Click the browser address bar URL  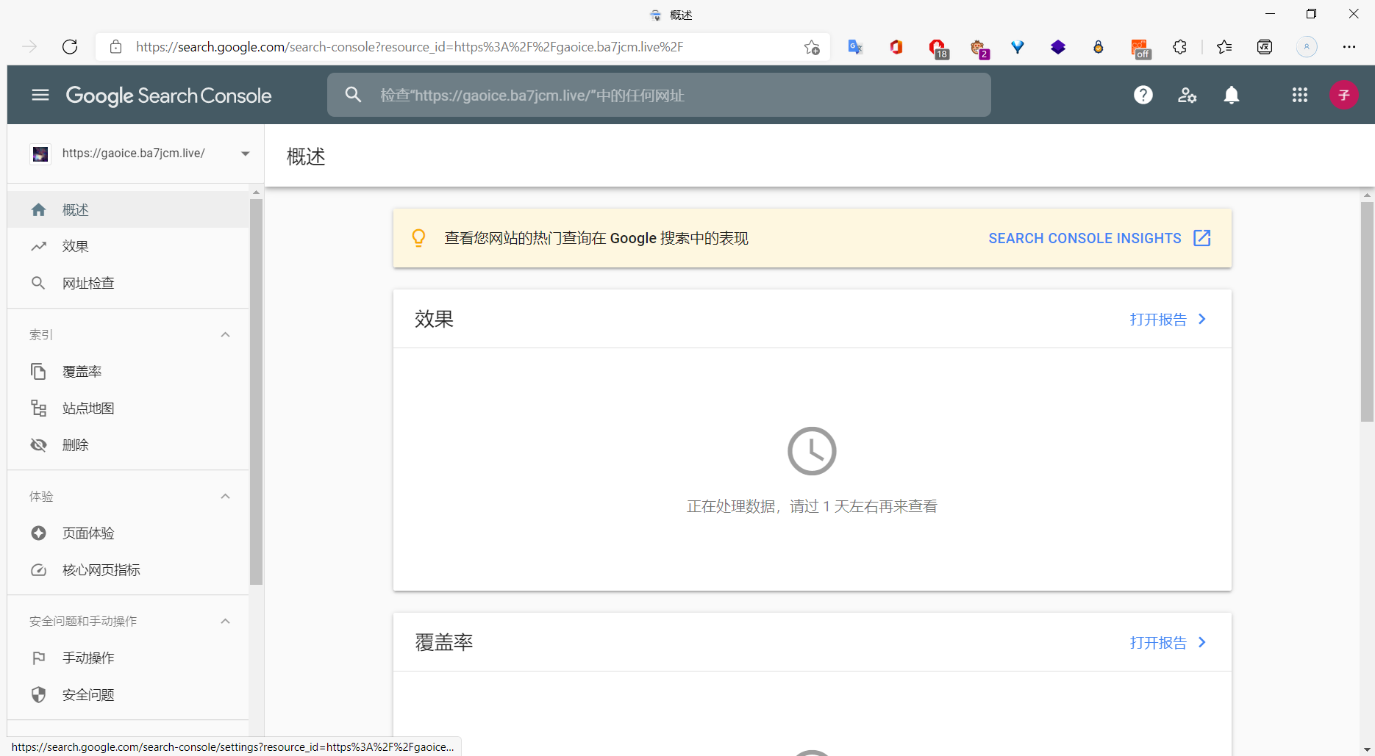pos(410,47)
